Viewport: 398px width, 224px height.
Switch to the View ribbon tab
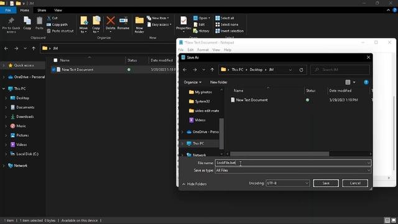tap(58, 10)
